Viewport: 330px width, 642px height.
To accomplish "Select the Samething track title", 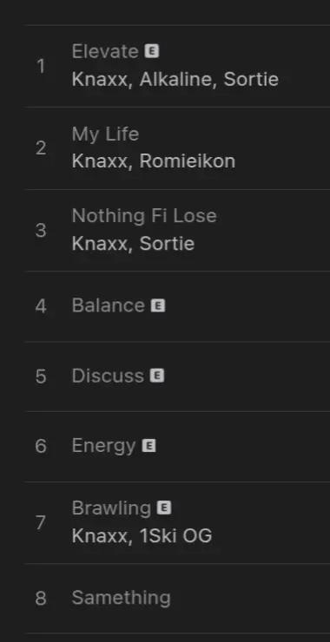I will click(122, 598).
